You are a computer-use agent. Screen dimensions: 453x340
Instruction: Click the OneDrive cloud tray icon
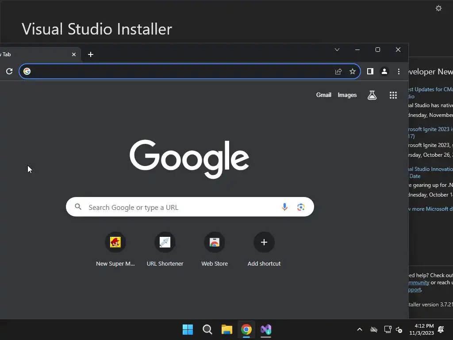tap(374, 329)
